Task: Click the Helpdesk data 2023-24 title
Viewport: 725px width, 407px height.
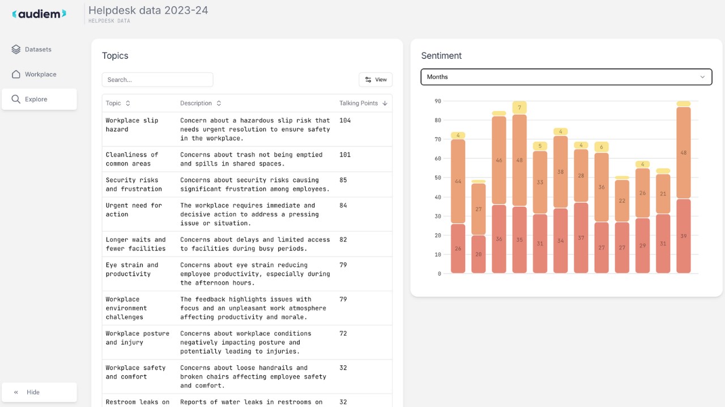Action: pos(148,10)
